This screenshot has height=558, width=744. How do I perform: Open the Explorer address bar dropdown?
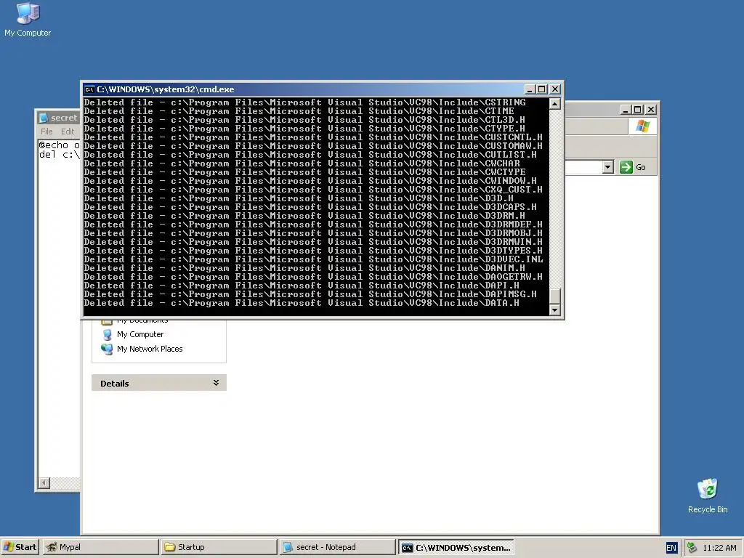pyautogui.click(x=608, y=167)
